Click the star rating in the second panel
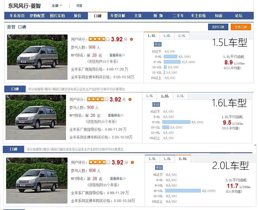The image size is (258, 210). point(98,99)
